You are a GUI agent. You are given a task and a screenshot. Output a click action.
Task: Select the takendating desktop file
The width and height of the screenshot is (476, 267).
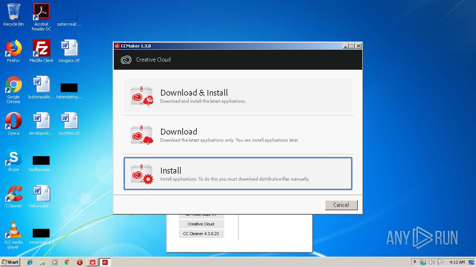(x=69, y=90)
